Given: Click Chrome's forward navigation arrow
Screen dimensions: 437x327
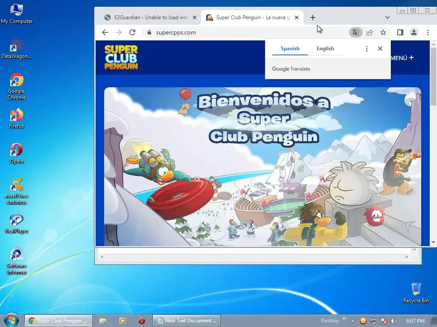Looking at the screenshot, I should pos(119,32).
